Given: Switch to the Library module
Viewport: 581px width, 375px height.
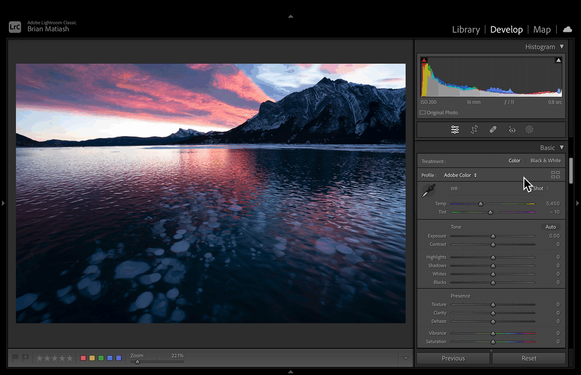Looking at the screenshot, I should [x=466, y=30].
